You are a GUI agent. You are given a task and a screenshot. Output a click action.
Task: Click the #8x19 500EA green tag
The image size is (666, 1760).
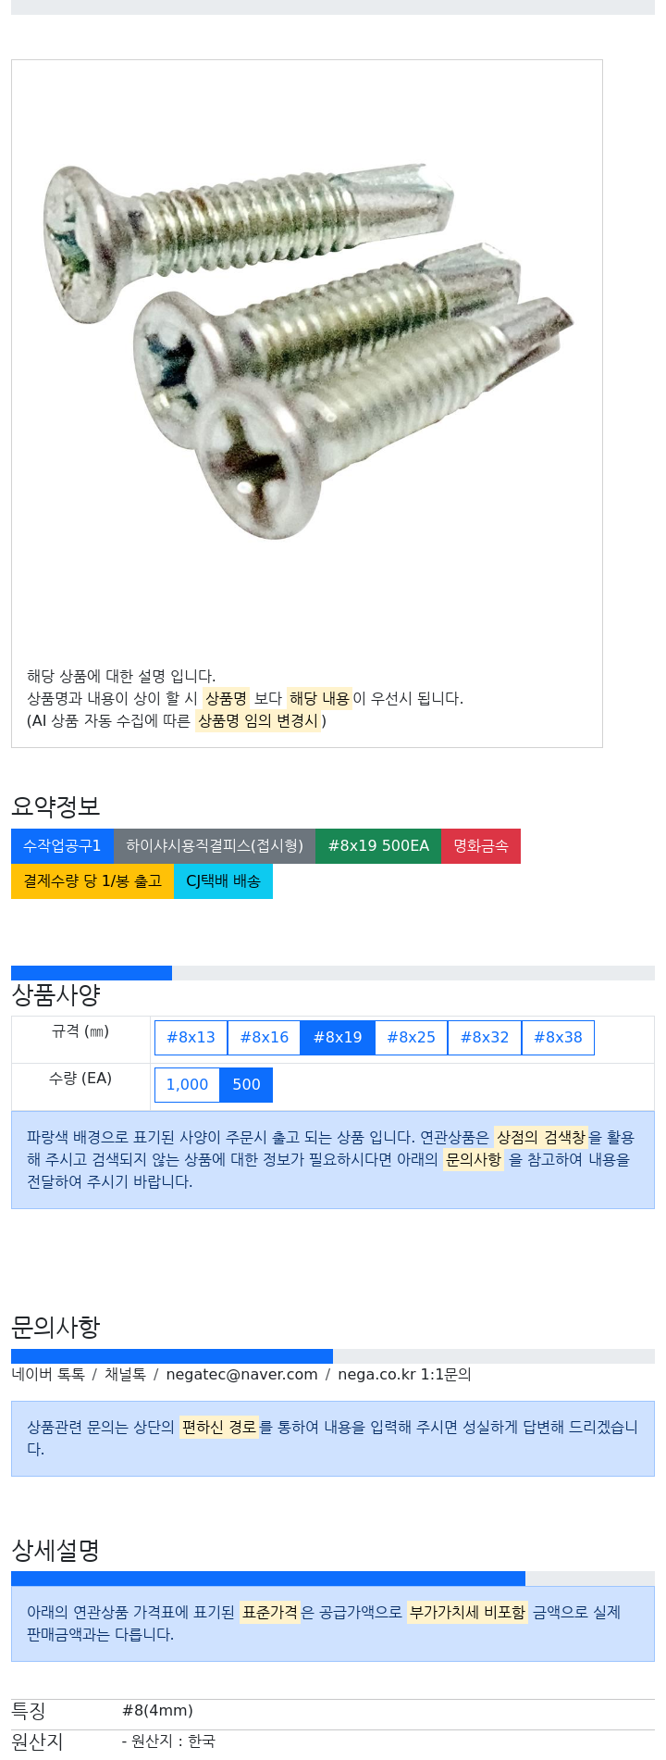tap(378, 845)
